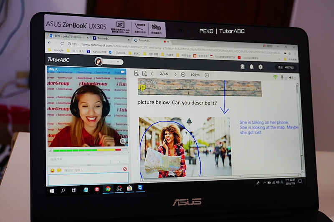This screenshot has height=222, width=334.
Task: Zoom in with the plus icon
Action: click(x=207, y=75)
